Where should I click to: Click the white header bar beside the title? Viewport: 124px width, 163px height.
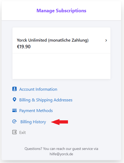click(x=104, y=11)
